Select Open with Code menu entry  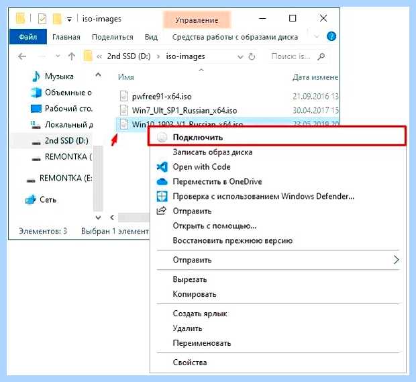[x=277, y=167]
